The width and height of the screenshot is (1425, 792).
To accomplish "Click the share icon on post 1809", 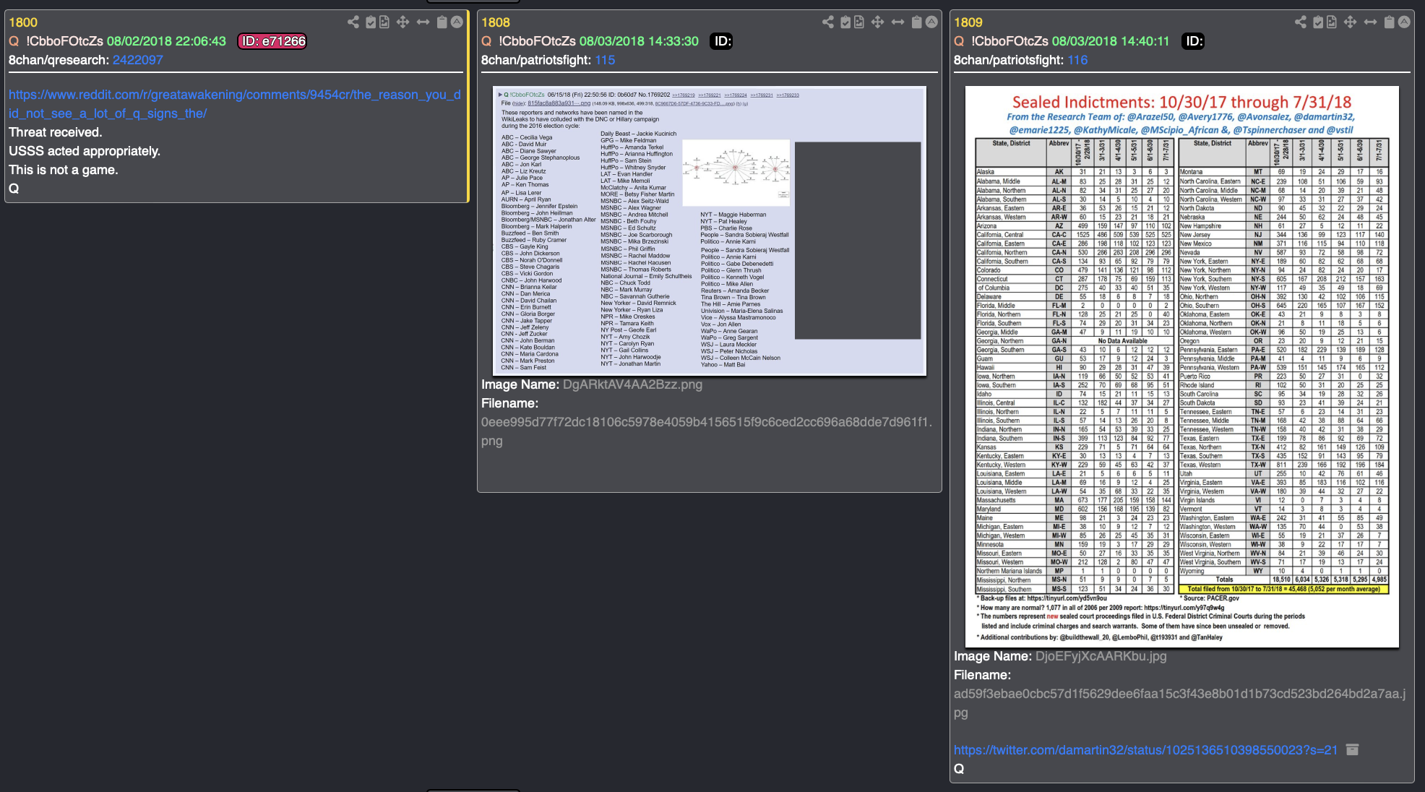I will (x=1300, y=22).
